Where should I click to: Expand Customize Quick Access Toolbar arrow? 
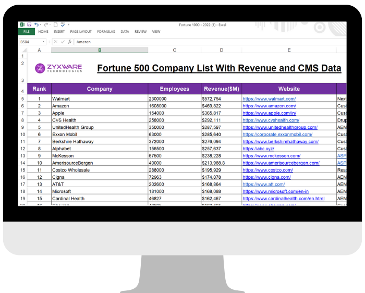click(x=68, y=25)
